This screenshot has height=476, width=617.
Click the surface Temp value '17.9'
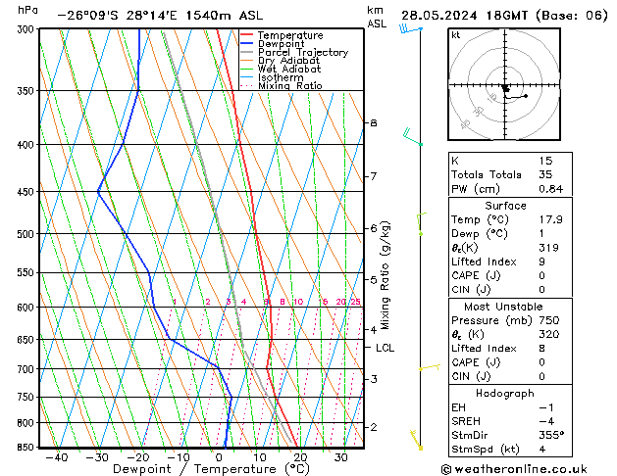click(x=551, y=219)
